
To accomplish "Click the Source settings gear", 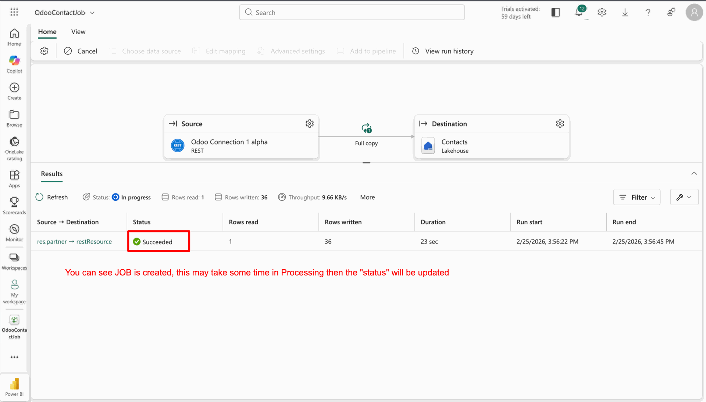I will click(x=310, y=124).
